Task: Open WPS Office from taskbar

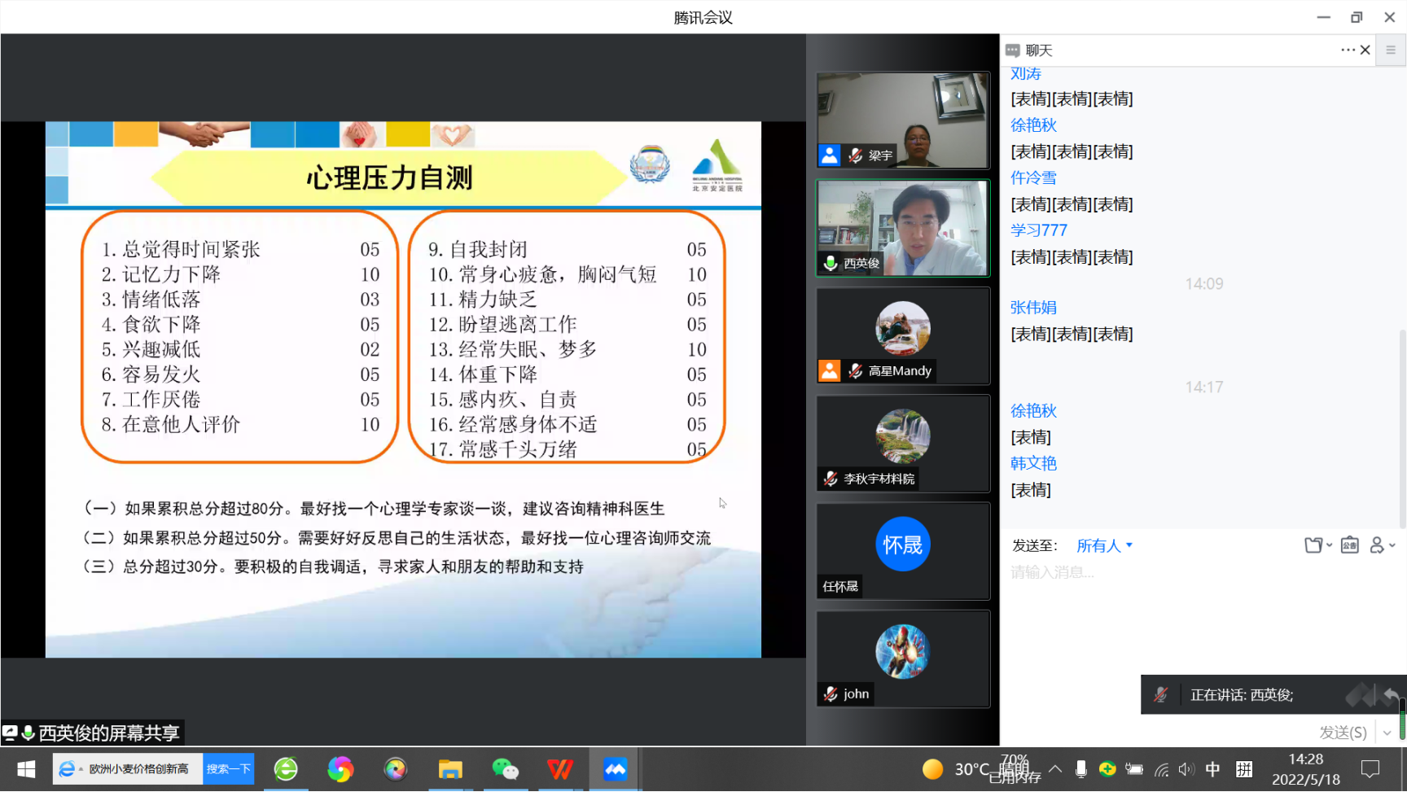Action: pyautogui.click(x=560, y=769)
